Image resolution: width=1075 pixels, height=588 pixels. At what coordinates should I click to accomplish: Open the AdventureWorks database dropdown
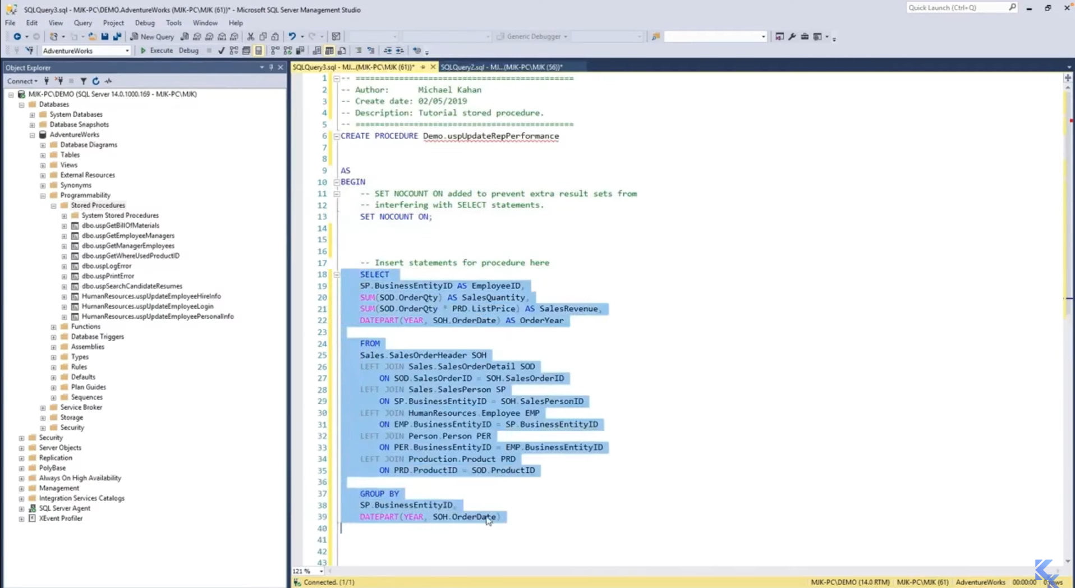(128, 50)
